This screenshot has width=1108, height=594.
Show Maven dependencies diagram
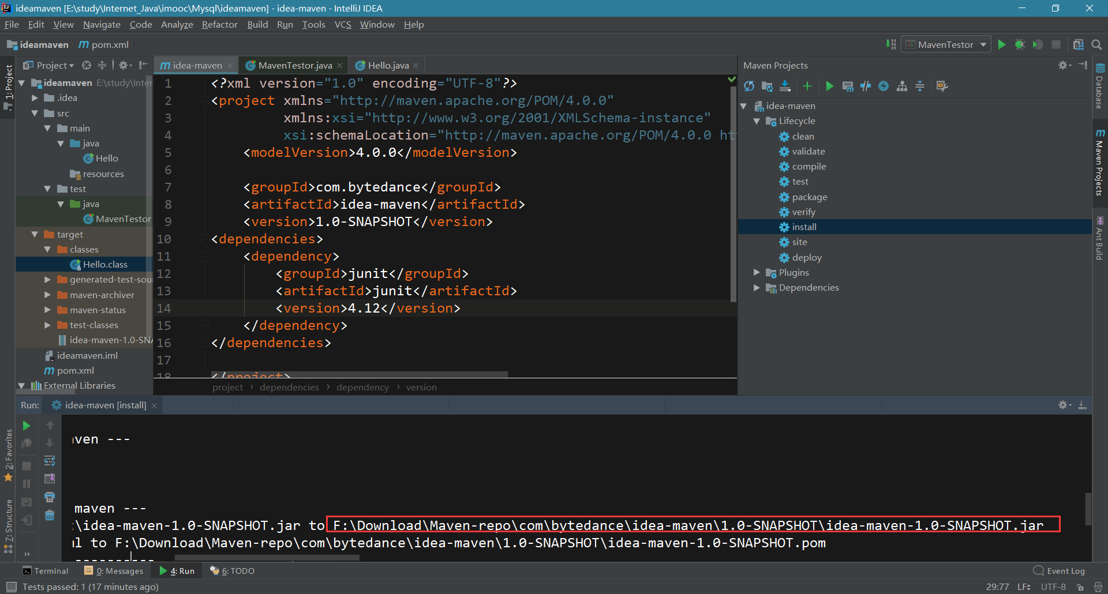(902, 86)
